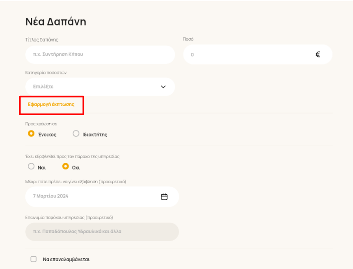
Task: Click the calendar icon in date field
Action: coord(164,197)
